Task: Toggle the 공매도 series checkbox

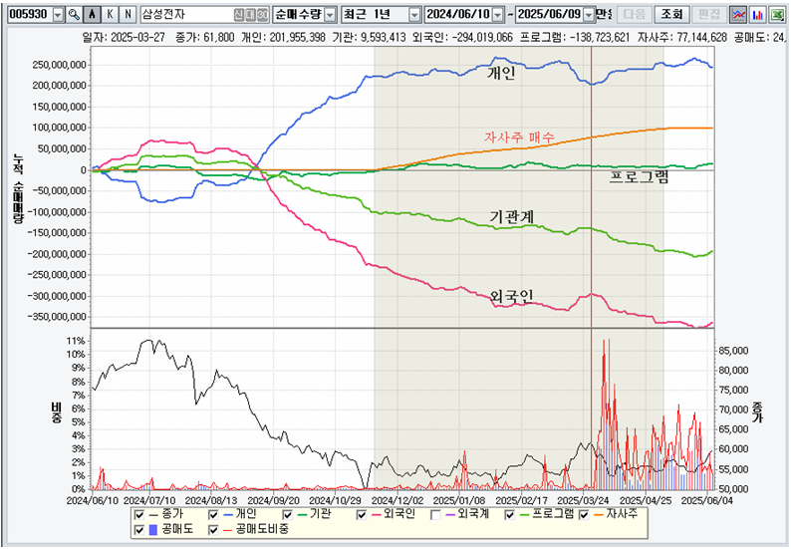Action: pos(139,530)
